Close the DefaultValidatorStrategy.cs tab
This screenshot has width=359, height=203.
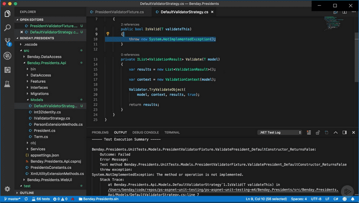[212, 12]
